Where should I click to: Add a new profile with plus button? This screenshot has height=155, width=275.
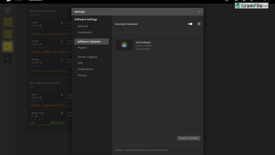coord(8,59)
